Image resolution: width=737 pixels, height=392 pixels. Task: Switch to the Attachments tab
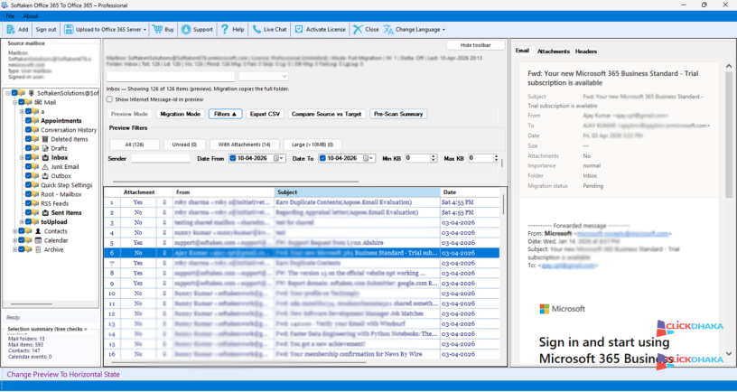(x=554, y=51)
